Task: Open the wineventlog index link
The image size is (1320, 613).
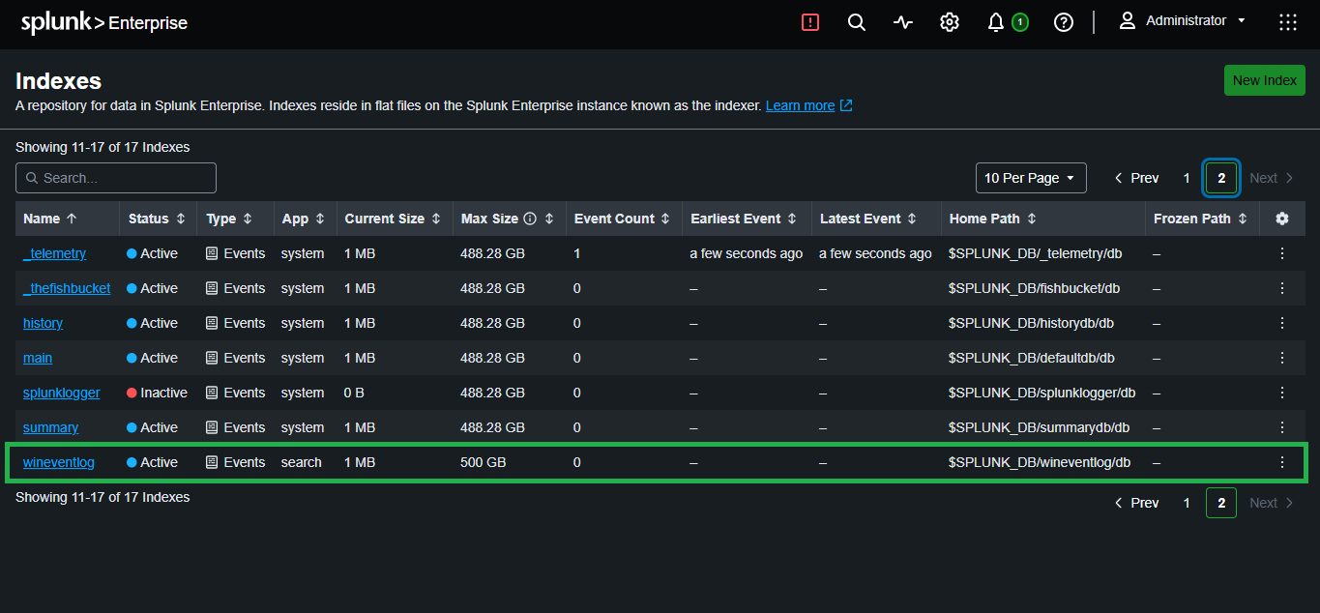Action: coord(59,462)
